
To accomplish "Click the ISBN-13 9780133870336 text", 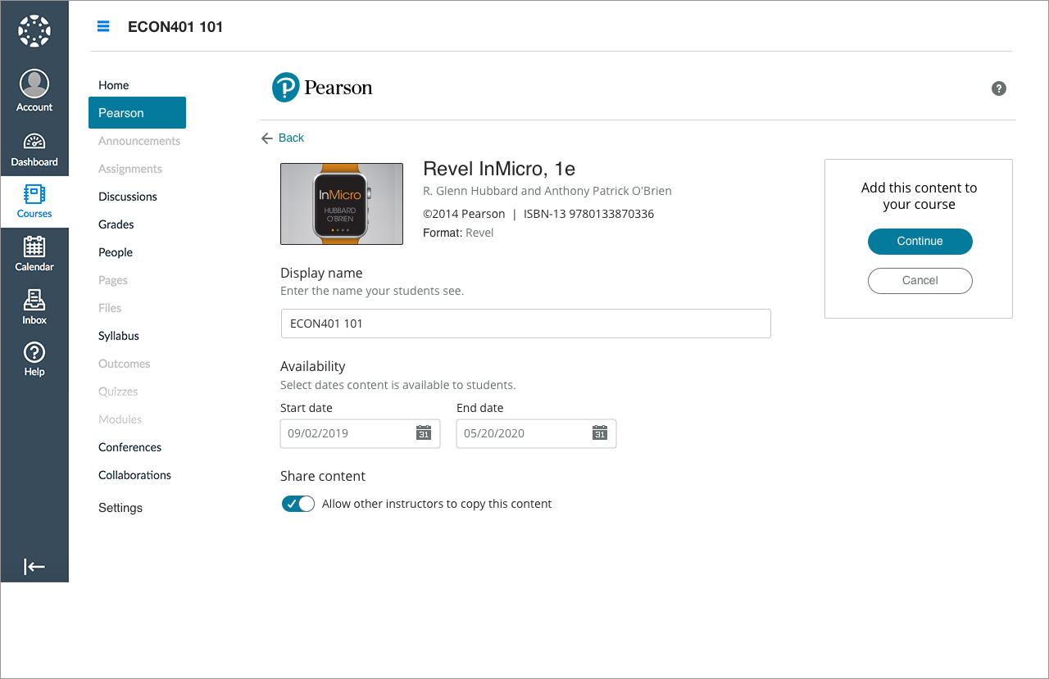I will click(x=588, y=214).
